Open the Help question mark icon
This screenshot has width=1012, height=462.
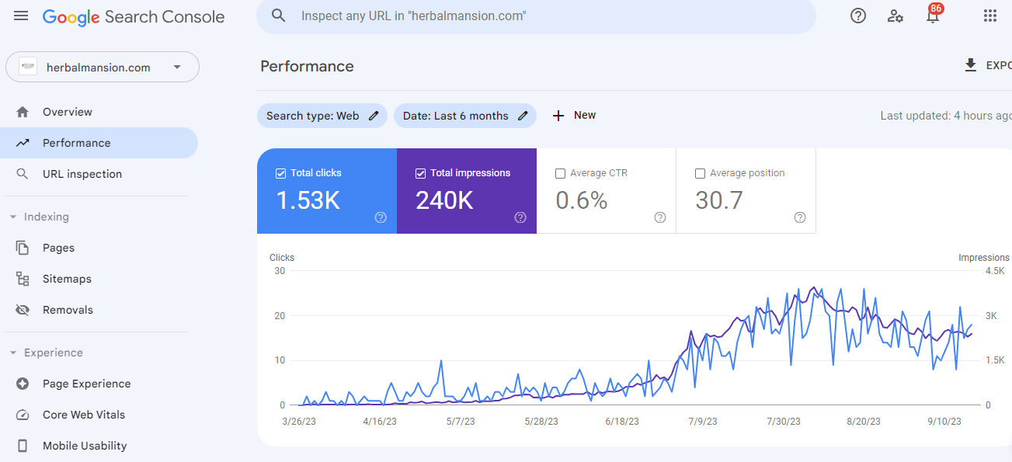click(x=858, y=16)
